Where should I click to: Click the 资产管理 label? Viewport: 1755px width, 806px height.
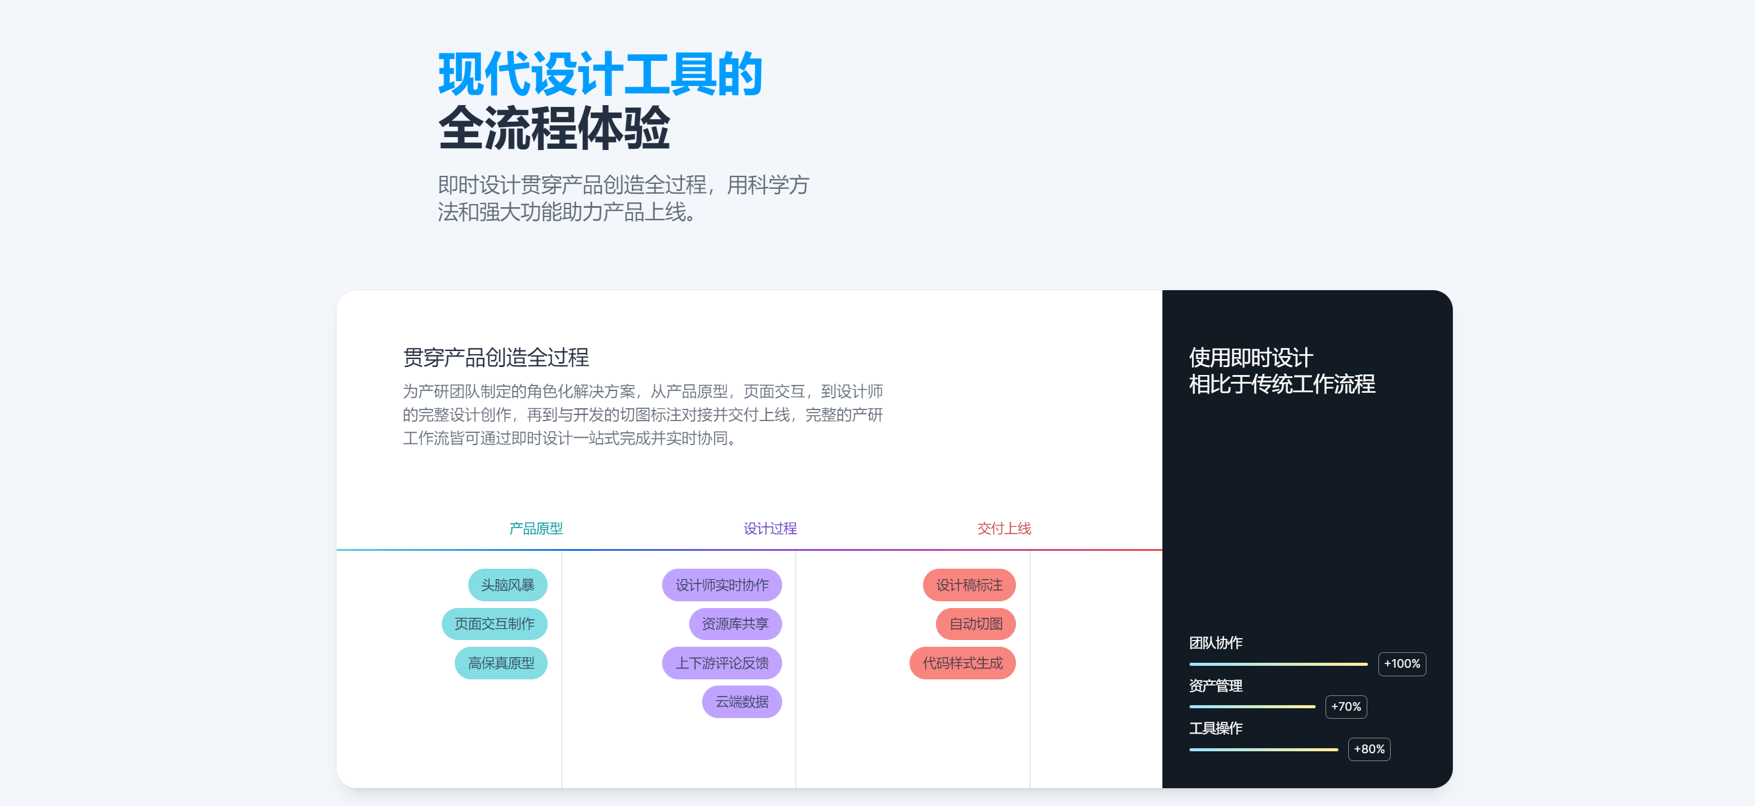(x=1216, y=685)
